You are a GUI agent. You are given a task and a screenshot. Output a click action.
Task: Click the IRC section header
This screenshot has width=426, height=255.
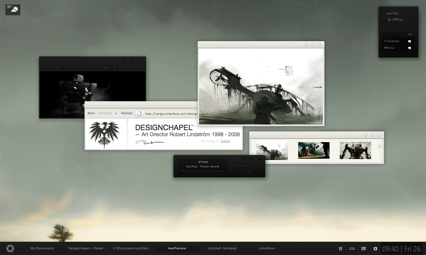click(410, 35)
